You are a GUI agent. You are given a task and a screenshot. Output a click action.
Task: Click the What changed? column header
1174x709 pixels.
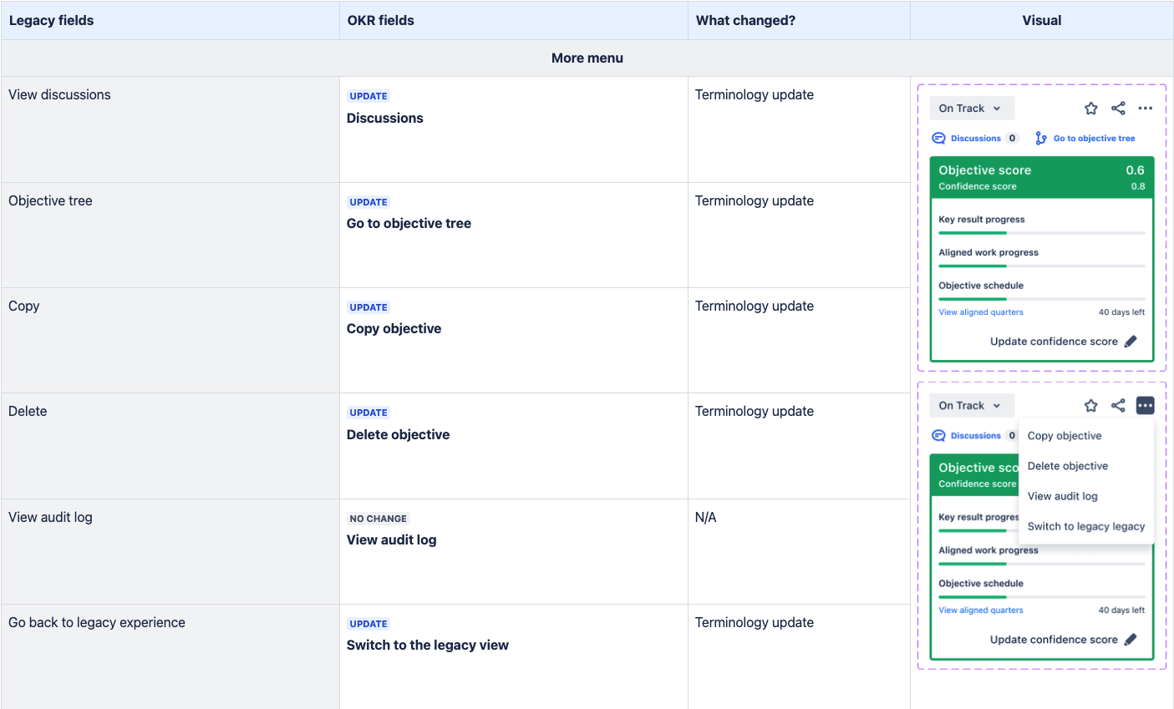point(799,20)
